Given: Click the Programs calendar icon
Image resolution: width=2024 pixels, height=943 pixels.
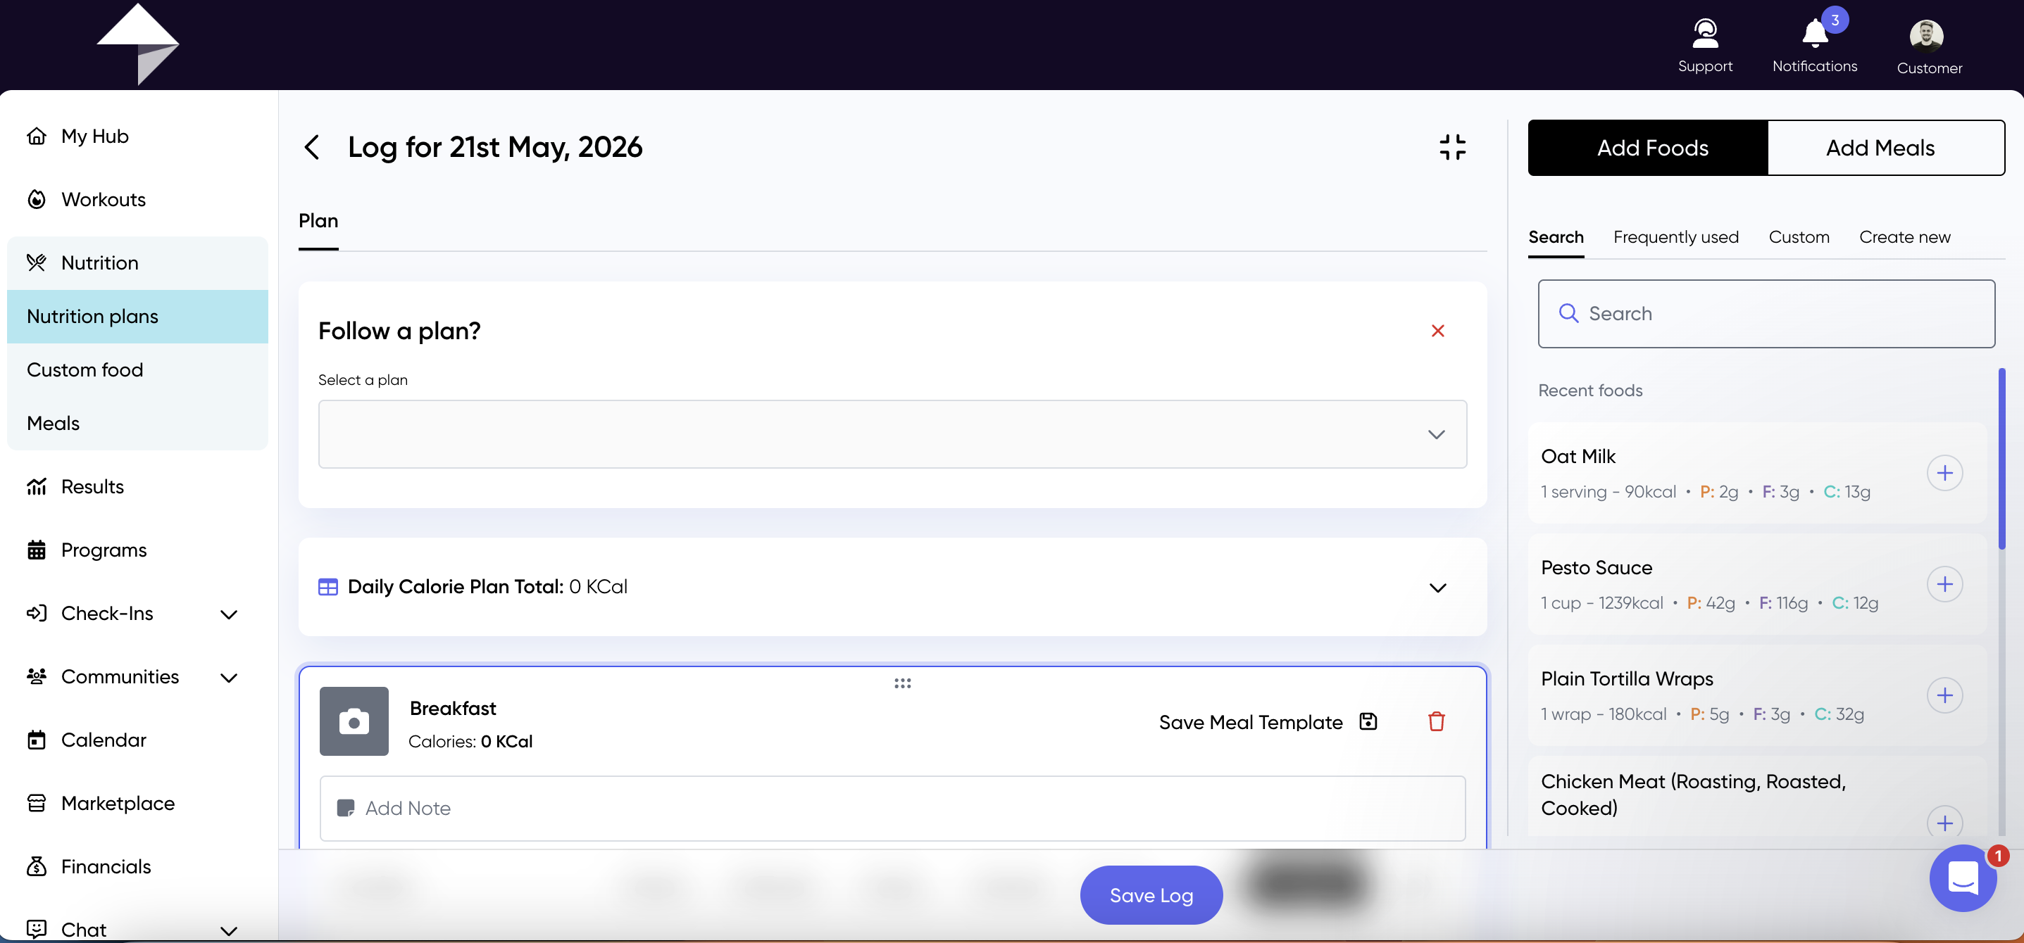Looking at the screenshot, I should (x=36, y=550).
